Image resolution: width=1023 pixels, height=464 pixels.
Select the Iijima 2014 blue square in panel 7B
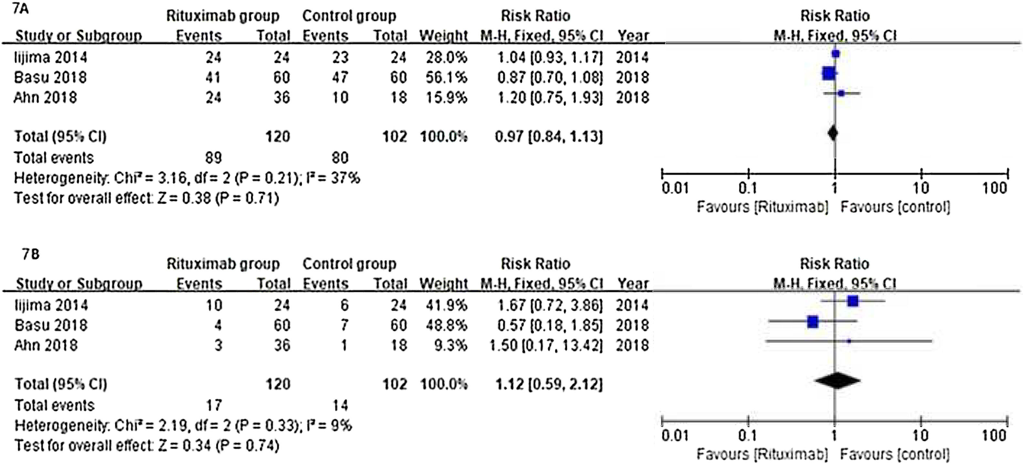(853, 301)
